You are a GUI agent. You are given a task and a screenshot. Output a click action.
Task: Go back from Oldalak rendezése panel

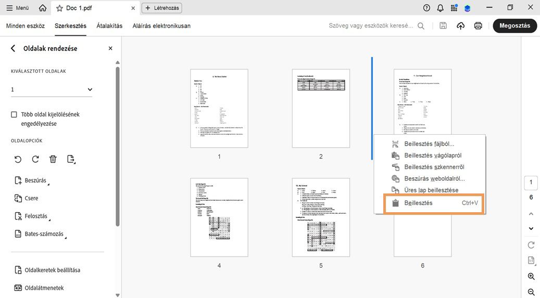pos(13,48)
